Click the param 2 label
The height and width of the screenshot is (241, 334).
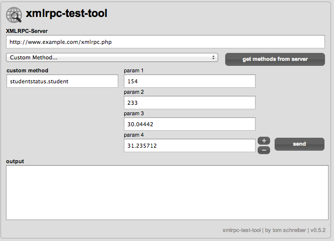[x=134, y=92]
